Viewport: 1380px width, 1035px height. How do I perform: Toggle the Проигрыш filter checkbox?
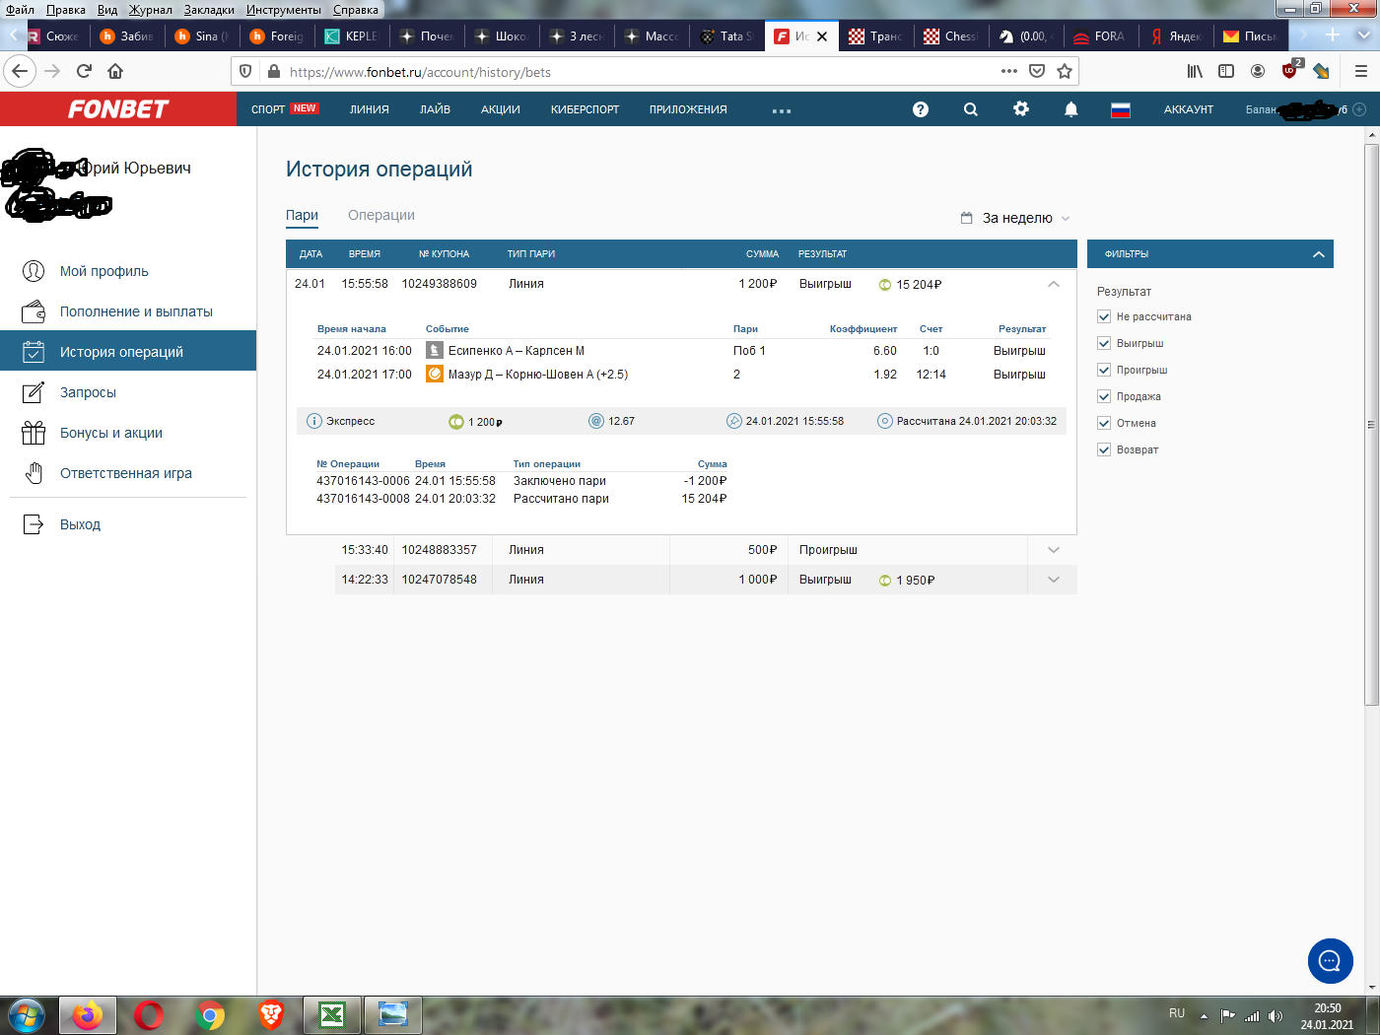pos(1104,370)
